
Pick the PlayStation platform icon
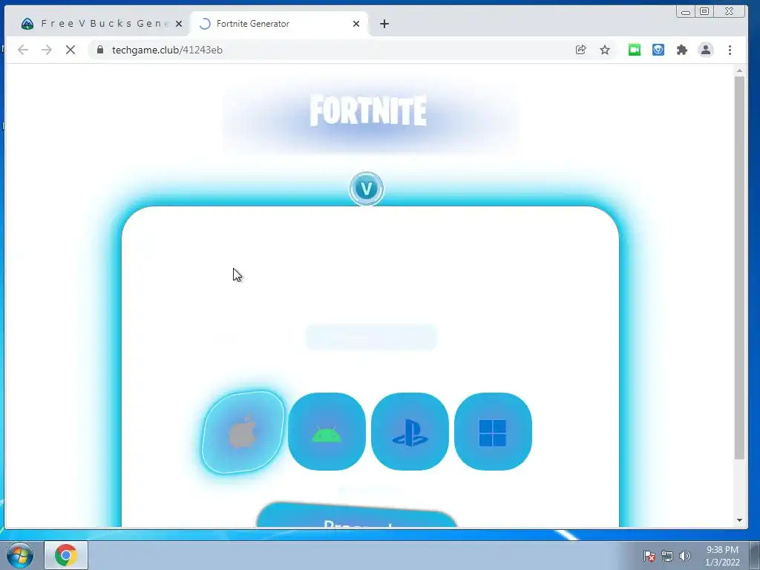[410, 431]
